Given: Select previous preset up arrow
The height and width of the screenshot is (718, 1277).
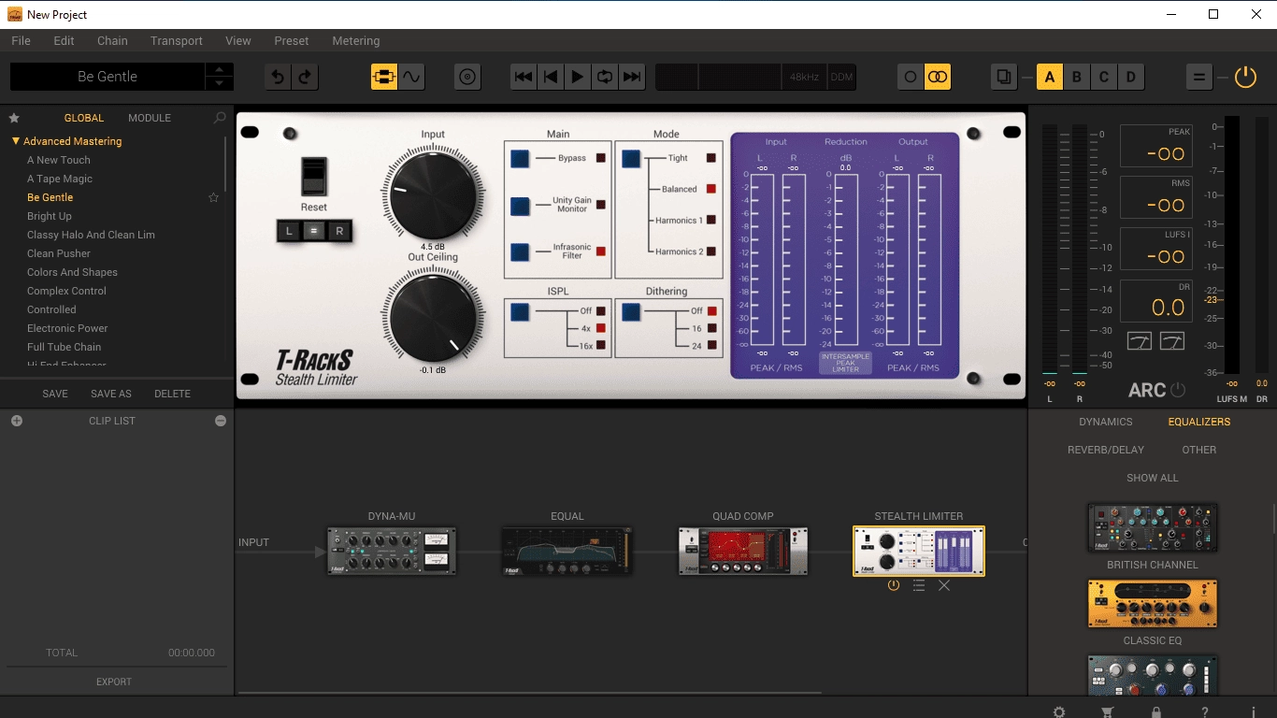Looking at the screenshot, I should click(219, 70).
